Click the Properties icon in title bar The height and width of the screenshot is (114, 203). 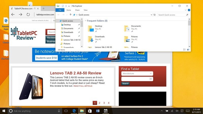coord(63,6)
